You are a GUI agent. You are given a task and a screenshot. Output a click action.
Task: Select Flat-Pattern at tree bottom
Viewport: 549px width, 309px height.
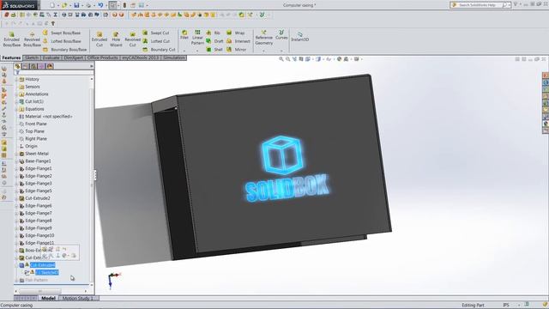36,280
